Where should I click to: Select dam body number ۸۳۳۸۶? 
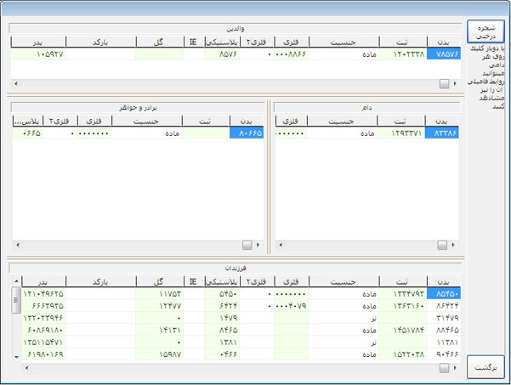(442, 133)
